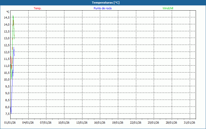Select the 22/01/26 date tick label
This screenshot has width=206, height=129.
tap(136, 123)
